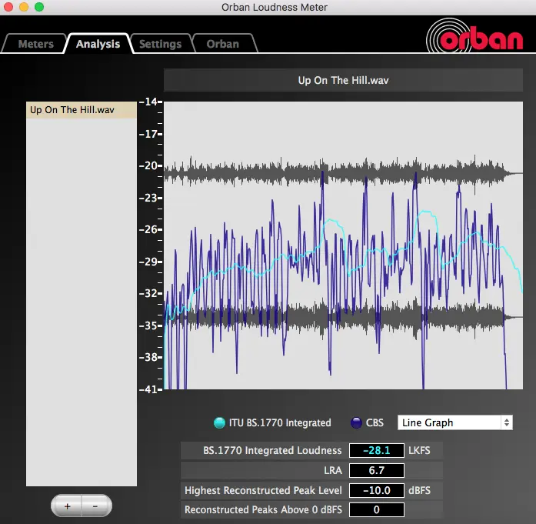Open the Line Graph dropdown
Screen dimensions: 536x524
point(454,422)
